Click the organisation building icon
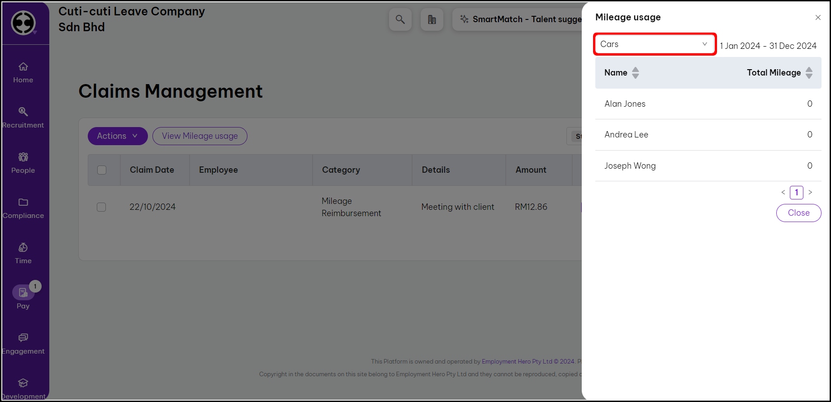This screenshot has height=402, width=831. [x=432, y=19]
